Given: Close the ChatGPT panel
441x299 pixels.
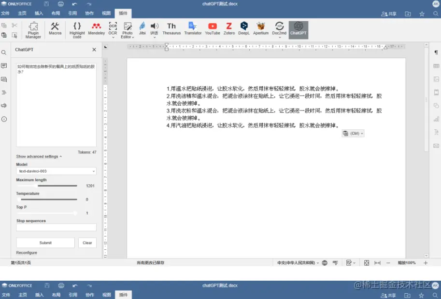Looking at the screenshot, I should [x=94, y=49].
